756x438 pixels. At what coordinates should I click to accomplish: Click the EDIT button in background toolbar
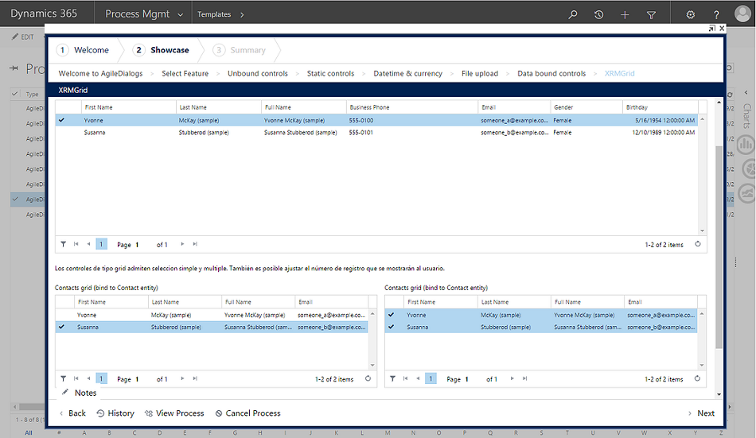[23, 37]
